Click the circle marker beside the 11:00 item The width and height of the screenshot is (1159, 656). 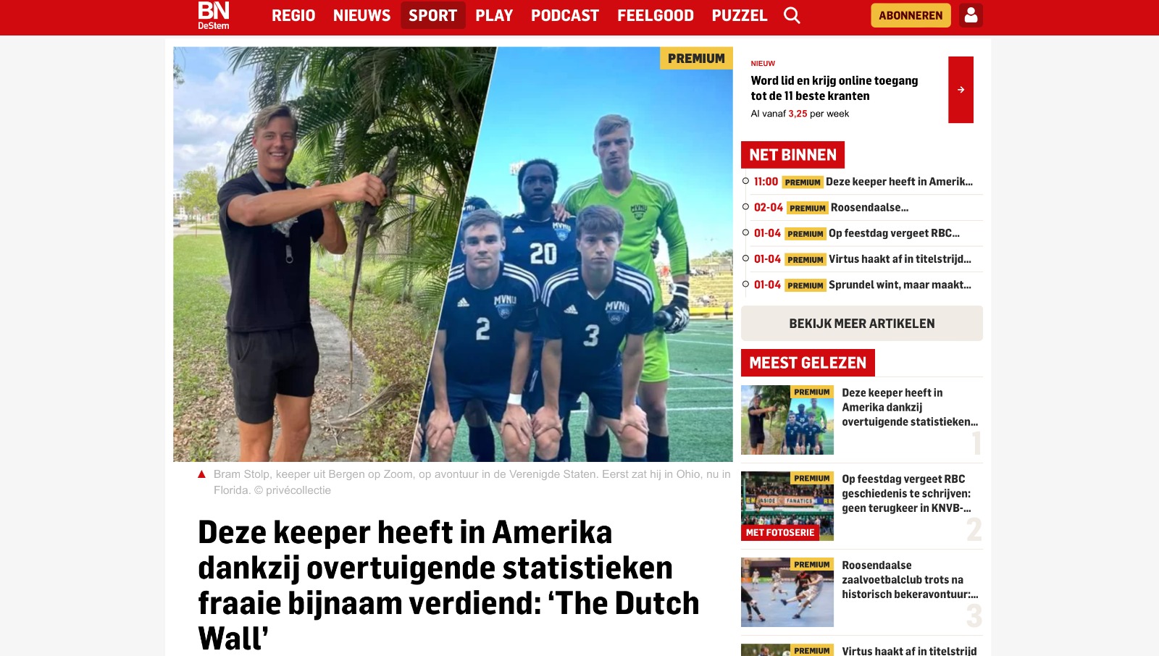745,181
